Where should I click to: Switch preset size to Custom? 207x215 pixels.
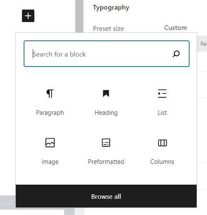click(x=176, y=28)
